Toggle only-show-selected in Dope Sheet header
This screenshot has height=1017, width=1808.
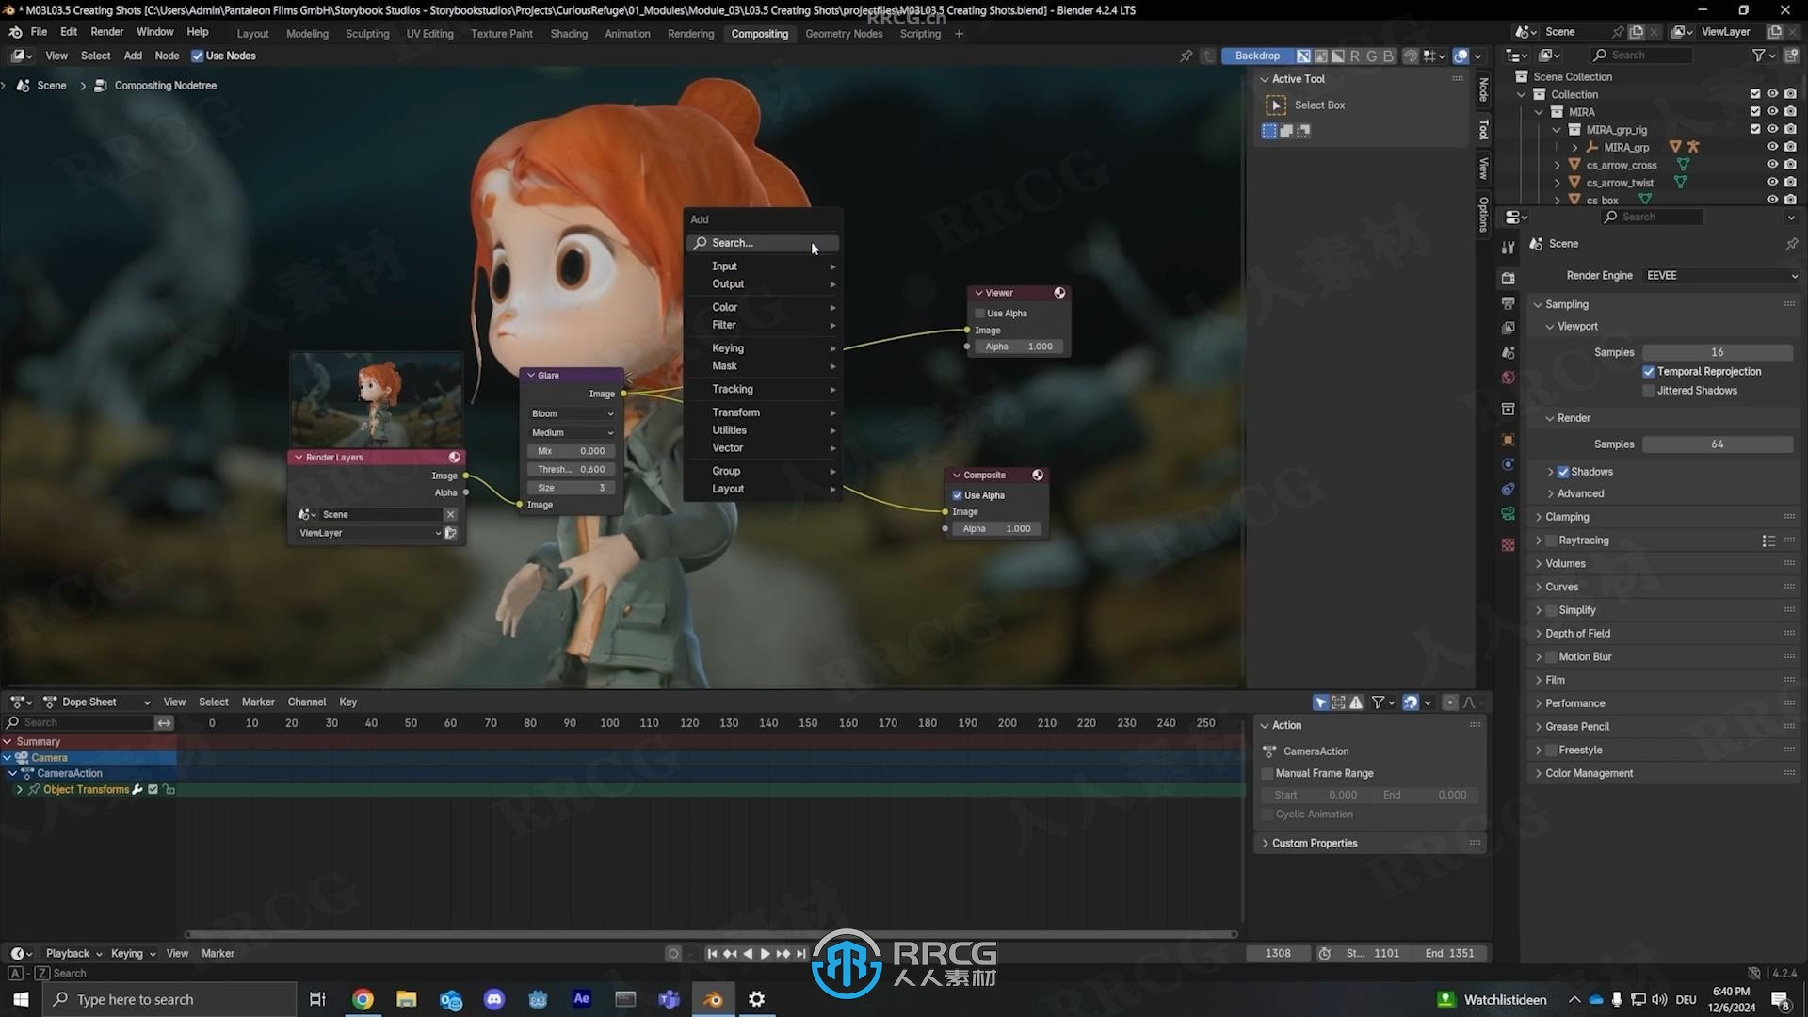tap(1321, 702)
